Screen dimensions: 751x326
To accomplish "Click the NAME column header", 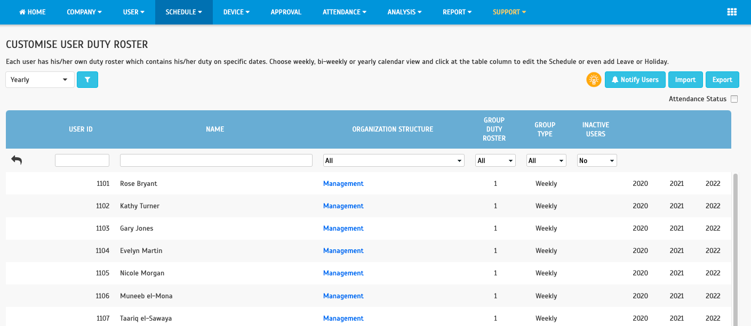I will tap(215, 129).
